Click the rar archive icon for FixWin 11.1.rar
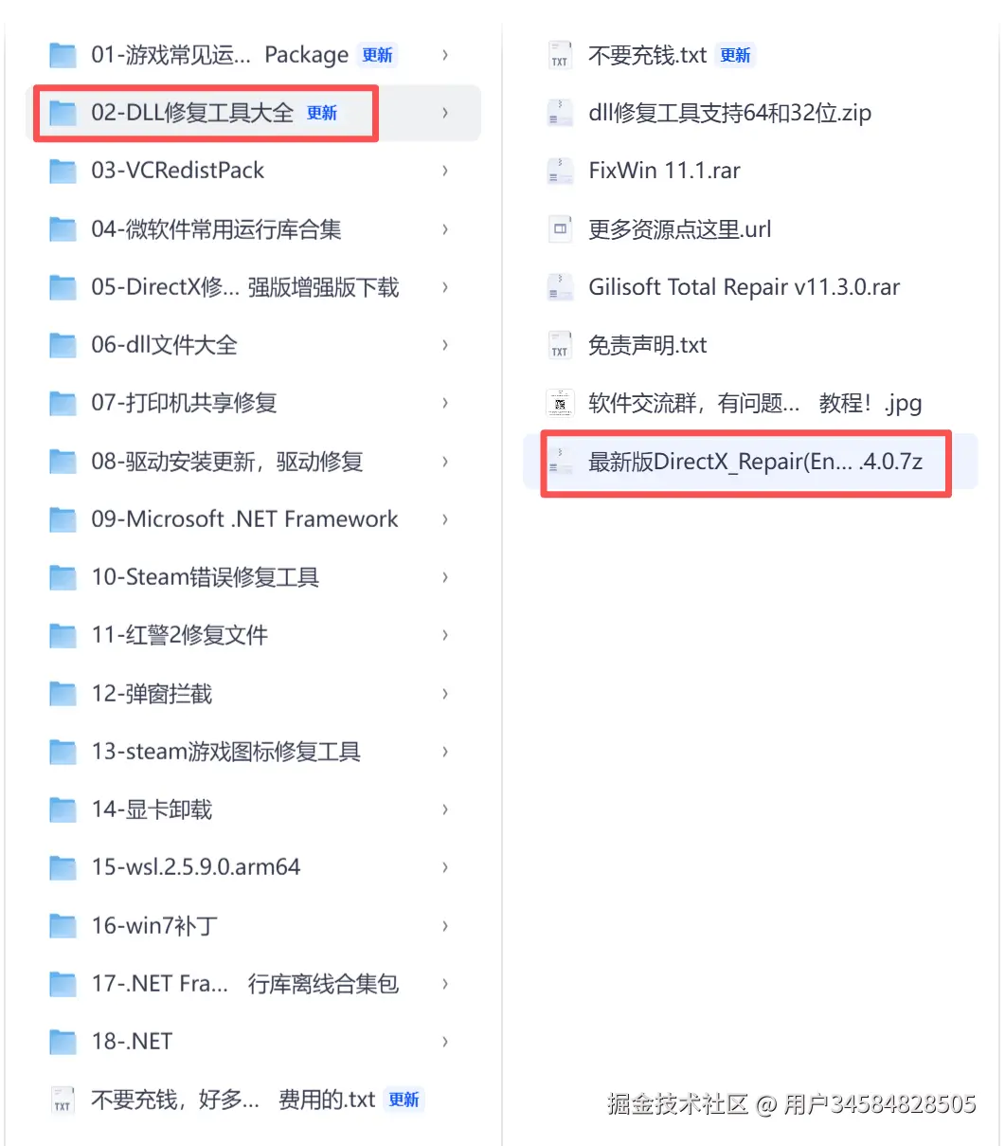 (x=560, y=172)
